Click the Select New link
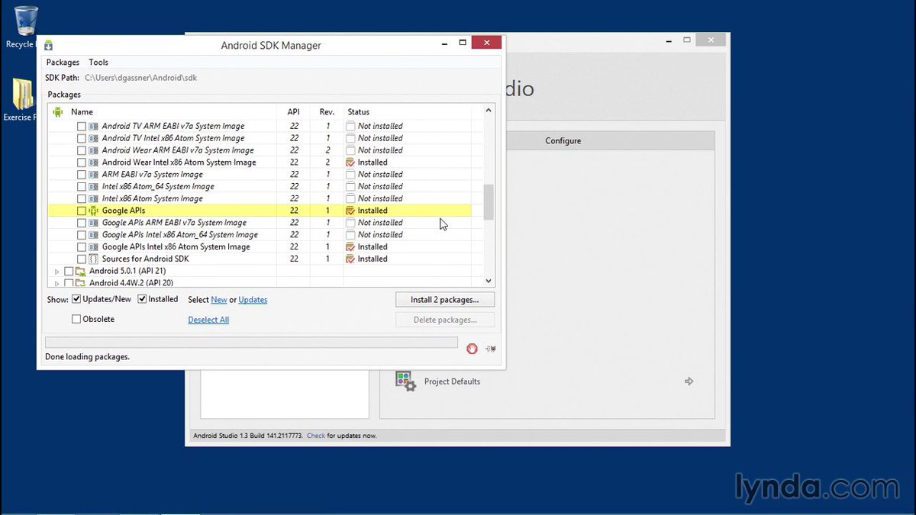The image size is (916, 515). [219, 300]
